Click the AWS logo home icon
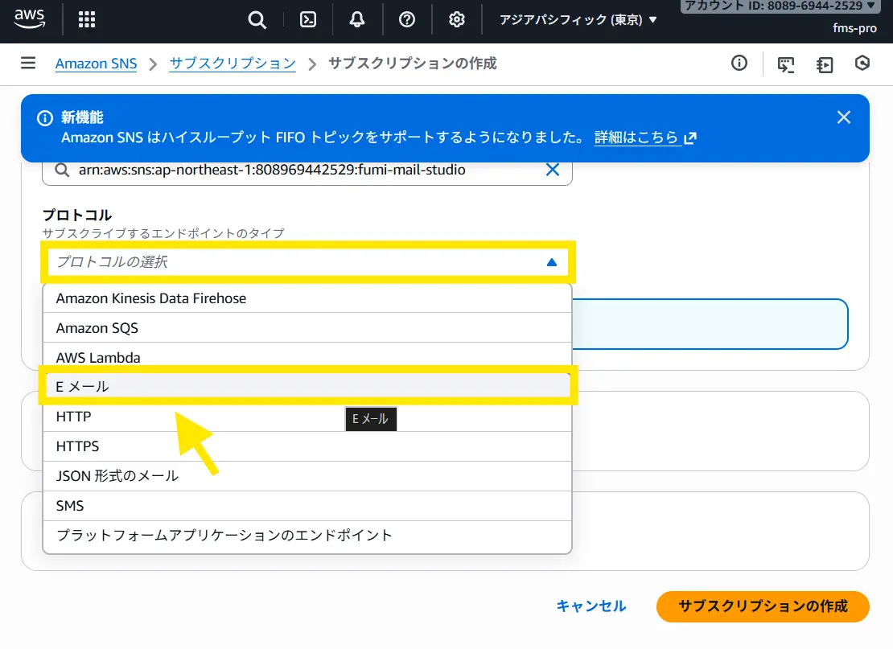 coord(29,19)
